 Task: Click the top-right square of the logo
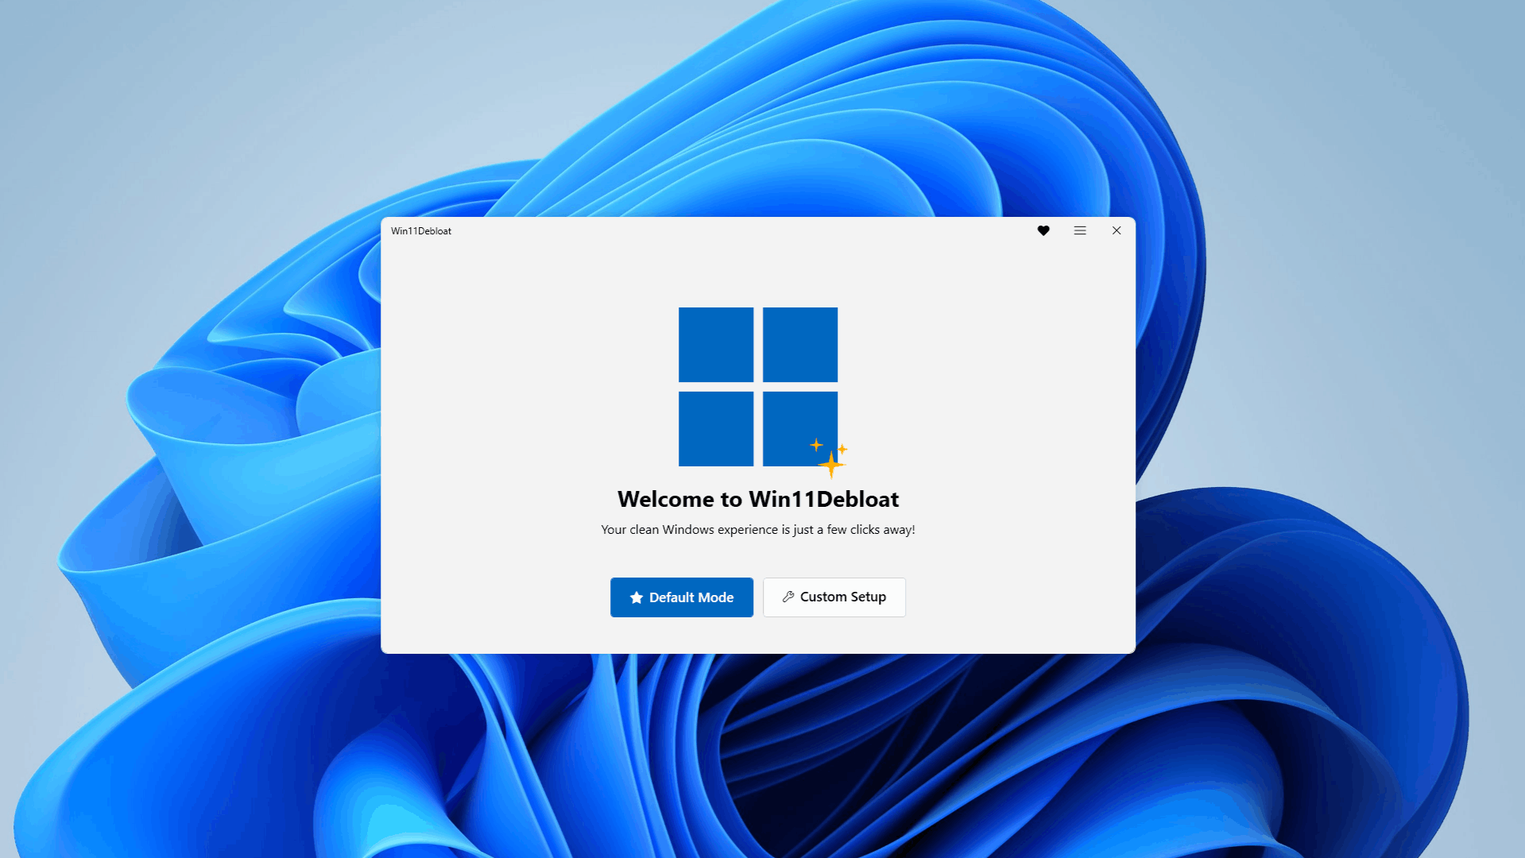pyautogui.click(x=799, y=344)
